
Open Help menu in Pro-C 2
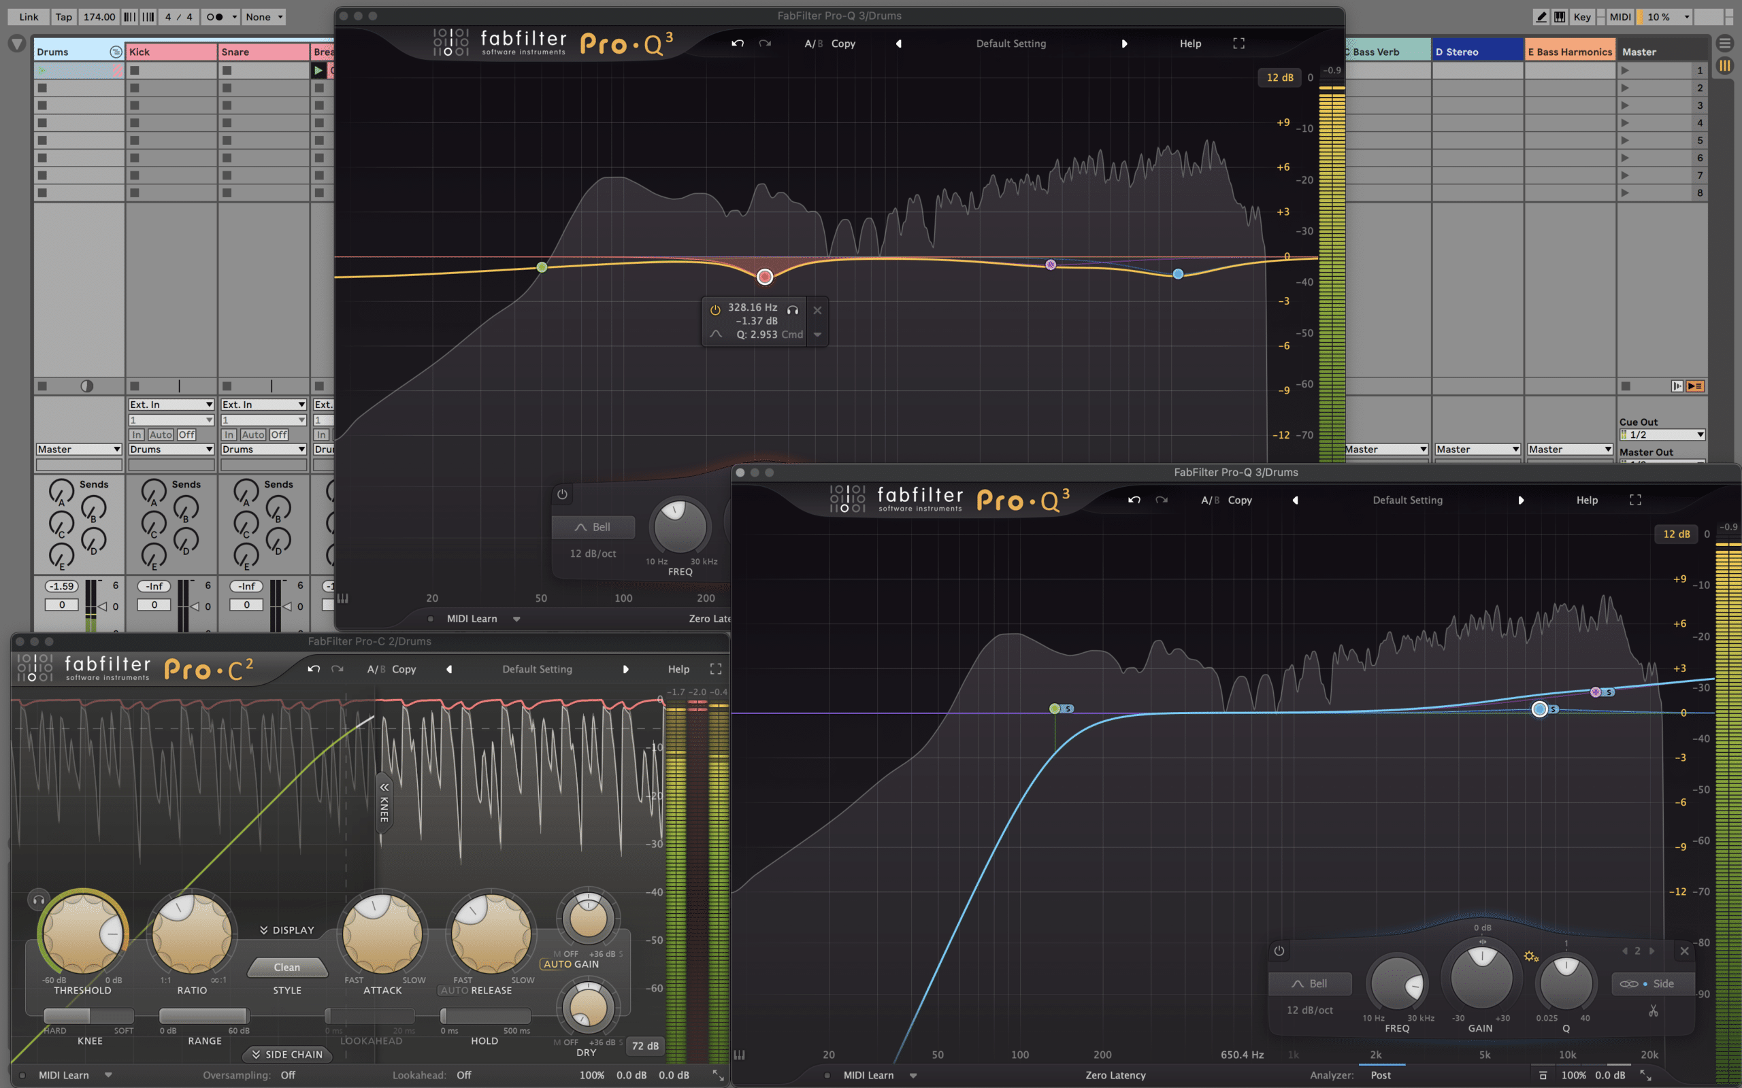click(x=679, y=668)
